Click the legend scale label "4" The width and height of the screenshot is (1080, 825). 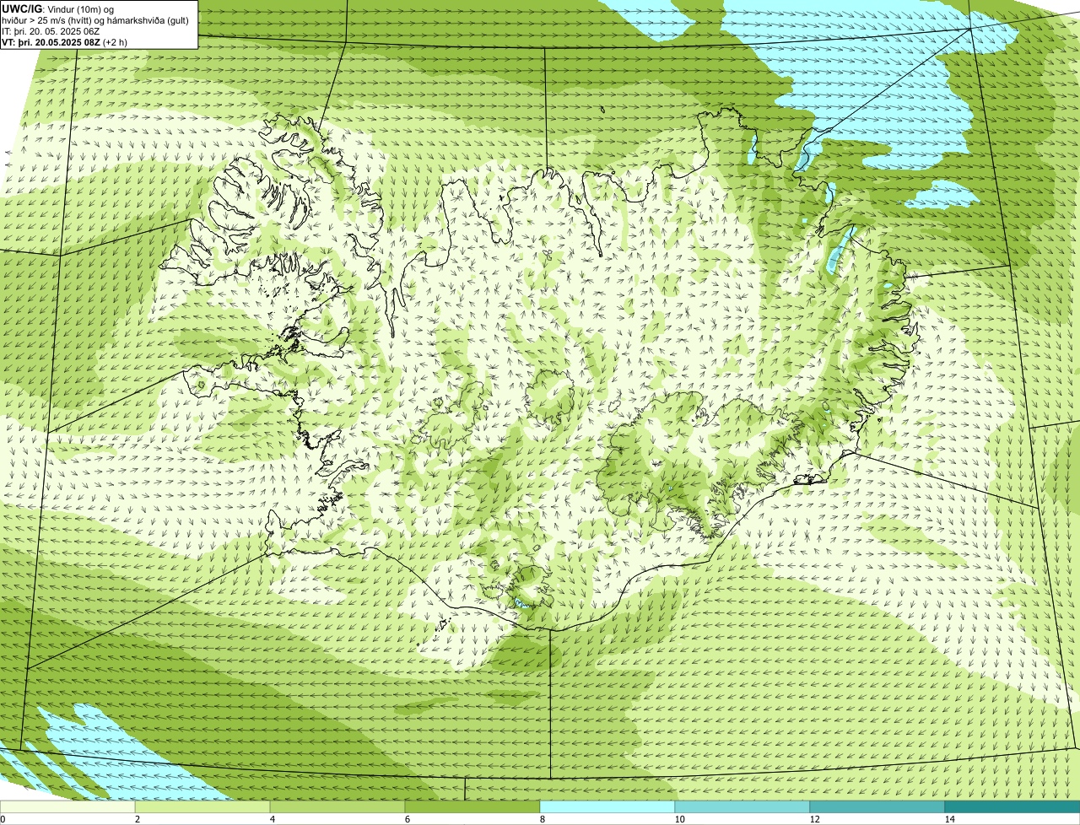pyautogui.click(x=272, y=819)
